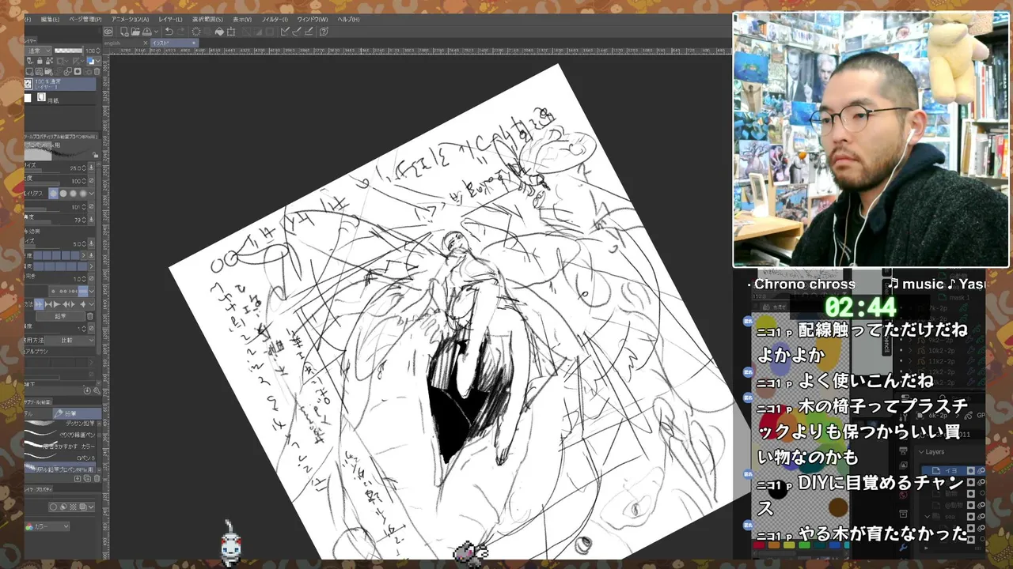Screen dimensions: 1013x569
Task: Delete brush tip using trash icon by 鉛筆
Action: (x=90, y=316)
